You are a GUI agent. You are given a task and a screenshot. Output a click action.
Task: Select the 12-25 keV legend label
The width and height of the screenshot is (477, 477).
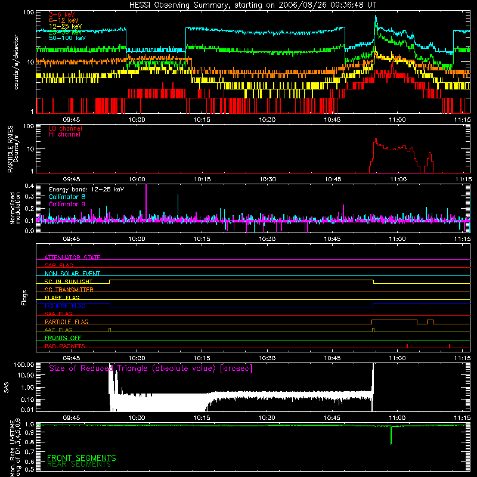click(66, 26)
